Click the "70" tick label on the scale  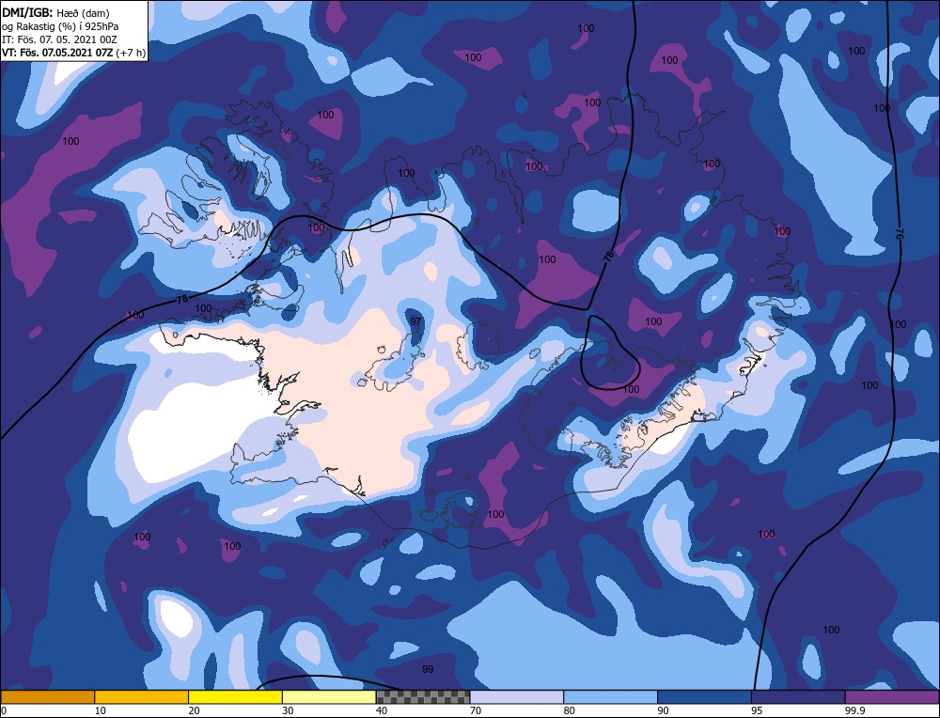476,710
